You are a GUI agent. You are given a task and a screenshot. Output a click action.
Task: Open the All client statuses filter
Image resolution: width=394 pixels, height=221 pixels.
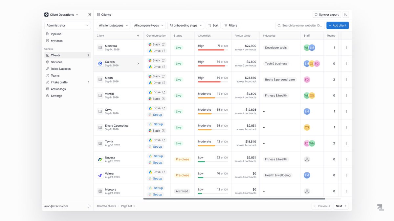[x=114, y=26]
